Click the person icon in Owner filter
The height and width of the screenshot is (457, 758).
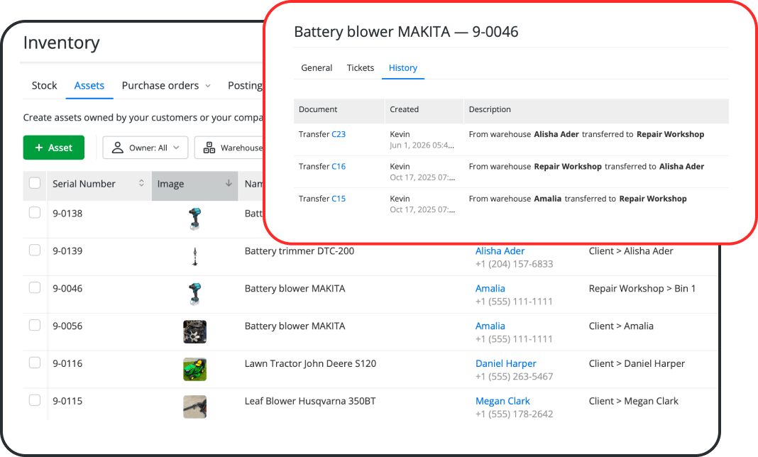click(118, 148)
